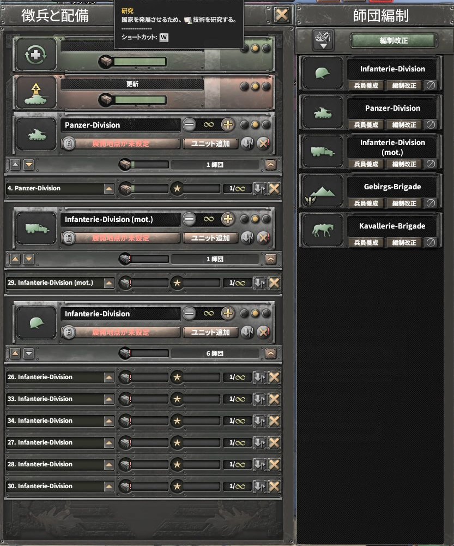Click the reinforcement priority cross icon
The width and height of the screenshot is (454, 546).
36,55
